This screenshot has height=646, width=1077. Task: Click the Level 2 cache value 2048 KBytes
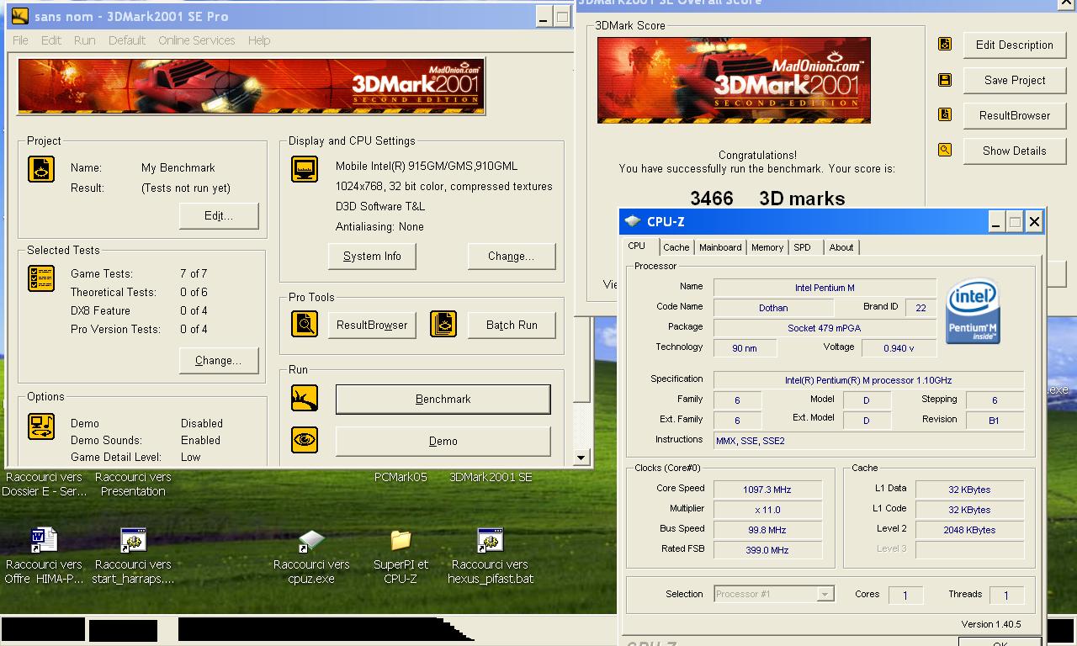[969, 530]
